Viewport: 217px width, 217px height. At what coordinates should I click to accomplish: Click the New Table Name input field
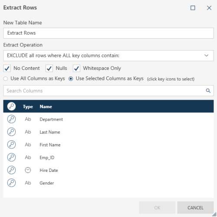[x=108, y=33]
